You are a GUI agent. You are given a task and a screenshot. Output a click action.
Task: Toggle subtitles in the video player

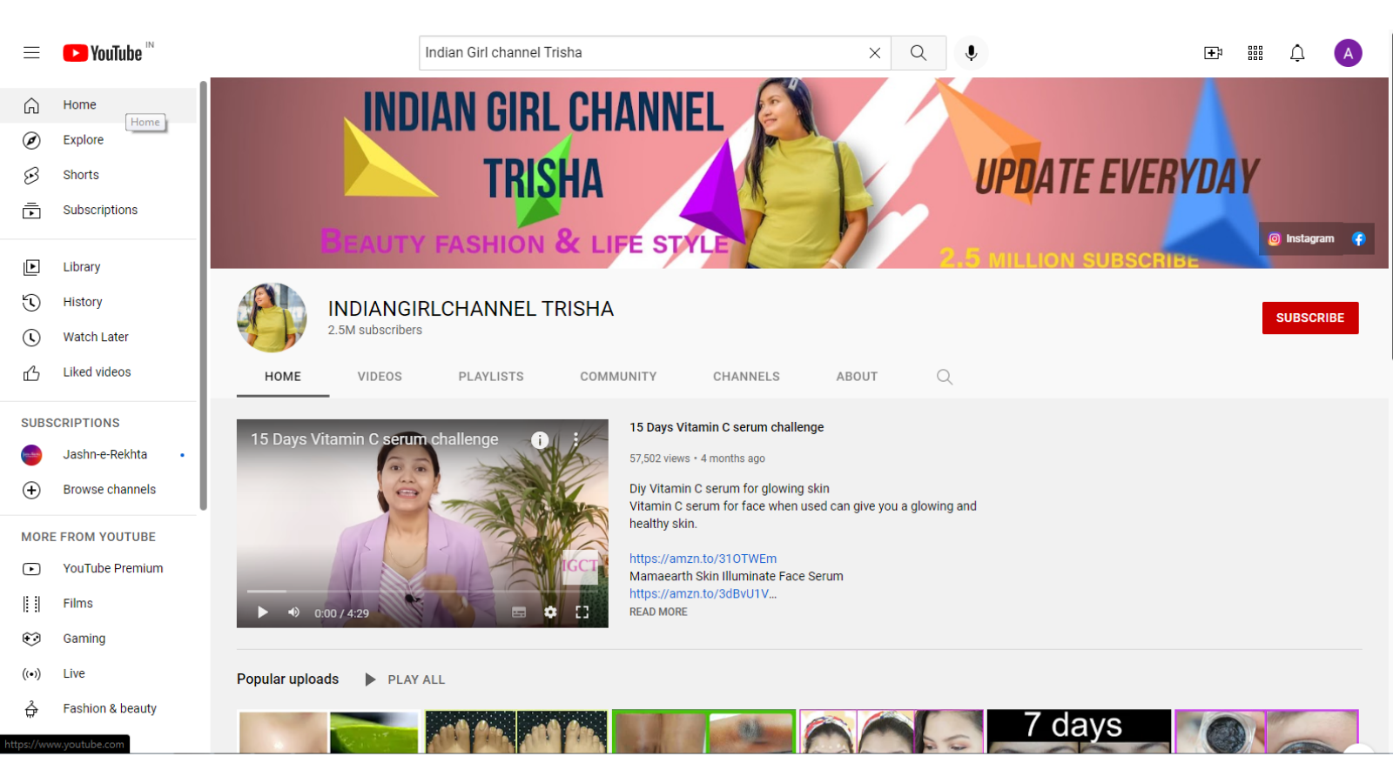517,612
